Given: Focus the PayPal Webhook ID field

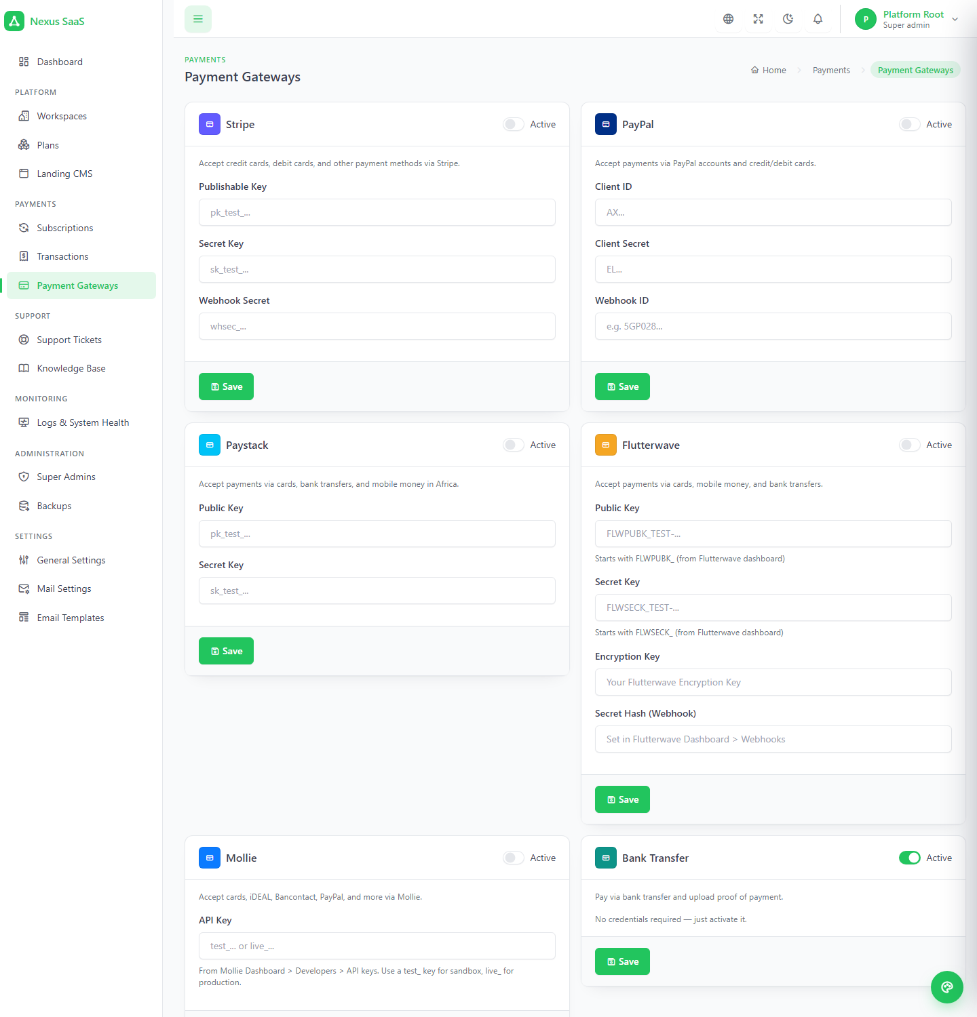Looking at the screenshot, I should [x=773, y=326].
